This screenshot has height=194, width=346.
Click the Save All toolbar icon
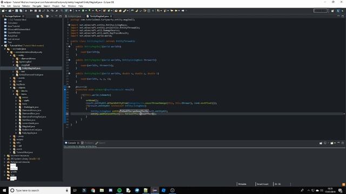(21, 11)
